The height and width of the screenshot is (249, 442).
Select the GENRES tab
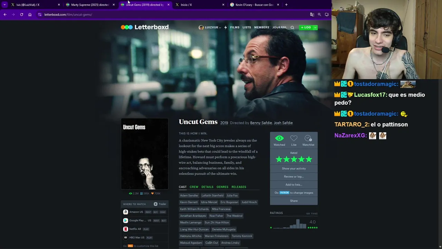[222, 187]
